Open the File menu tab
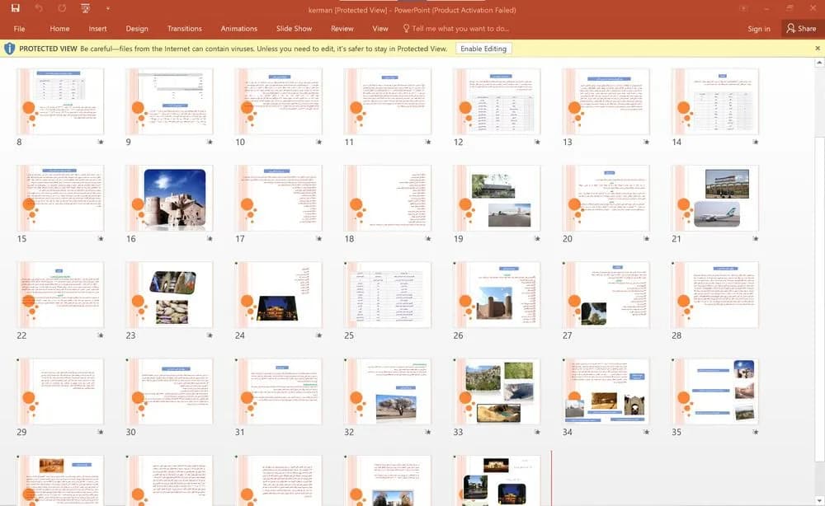Image resolution: width=825 pixels, height=506 pixels. pyautogui.click(x=20, y=29)
